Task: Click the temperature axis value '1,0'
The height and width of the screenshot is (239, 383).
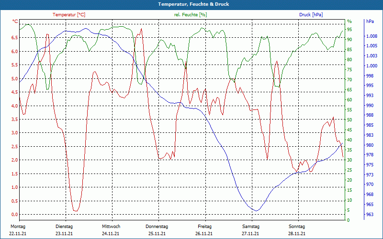Action: coord(15,187)
